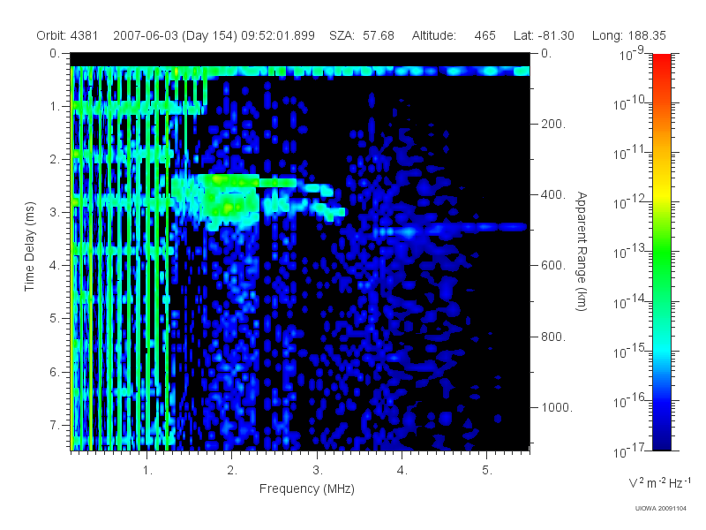Click the 'Long: 188.35' text
Image resolution: width=706 pixels, height=530 pixels.
[628, 35]
